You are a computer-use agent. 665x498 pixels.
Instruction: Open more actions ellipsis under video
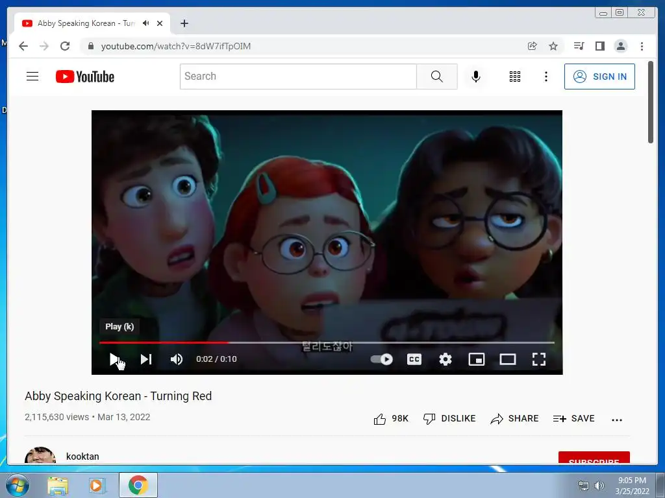[617, 420]
